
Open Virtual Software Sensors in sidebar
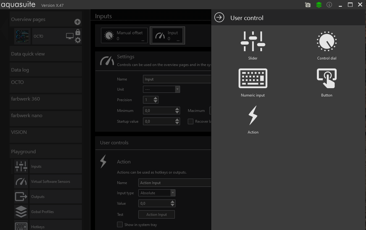tap(50, 182)
